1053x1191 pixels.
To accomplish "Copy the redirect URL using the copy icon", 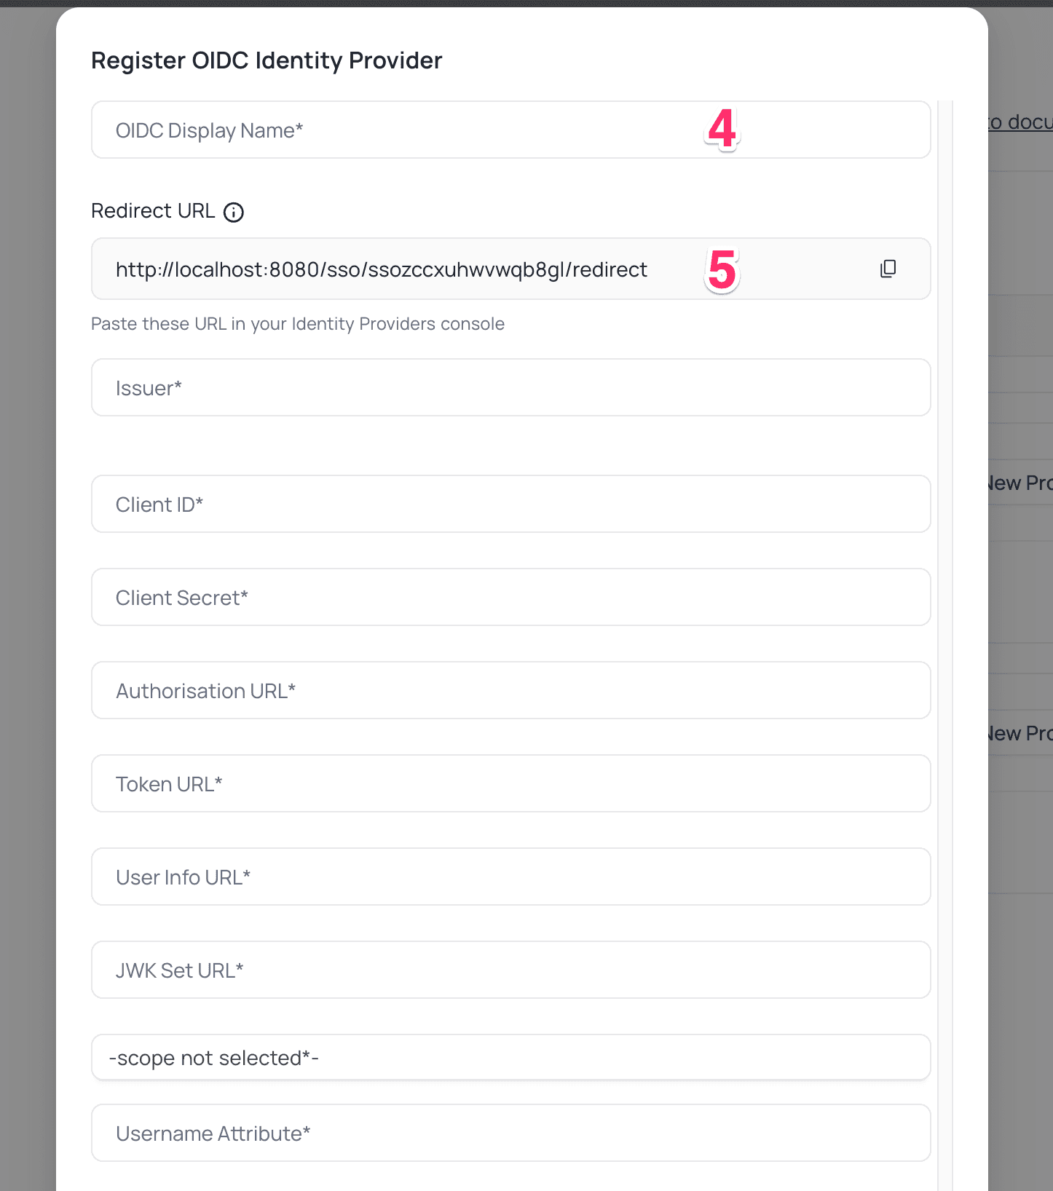I will [888, 269].
